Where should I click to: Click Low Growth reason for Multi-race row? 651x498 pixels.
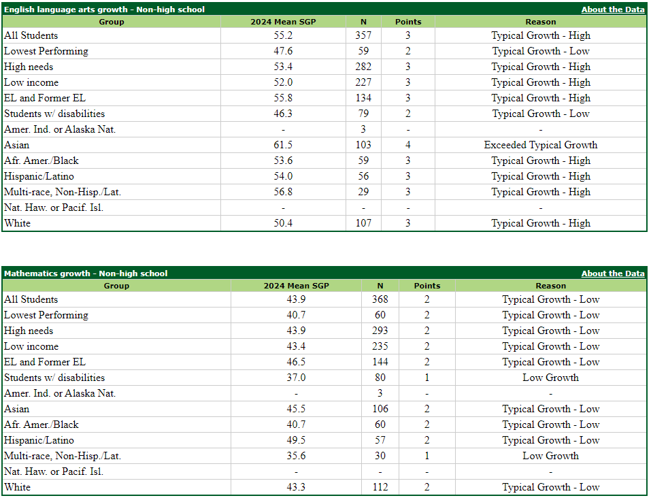pos(550,456)
